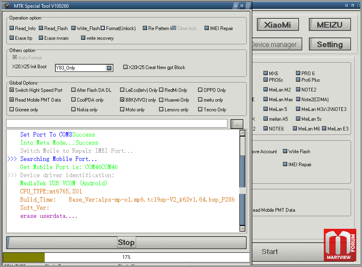Tick MeiLan M6 checkbox

(x=295, y=128)
